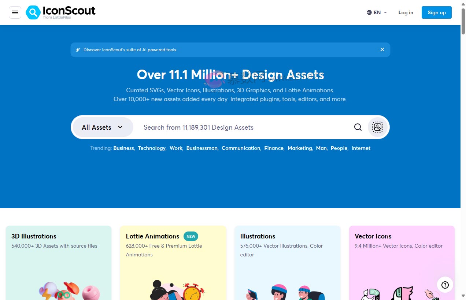Click the AI tools sparkle icon in banner
This screenshot has width=466, height=300.
tap(77, 49)
